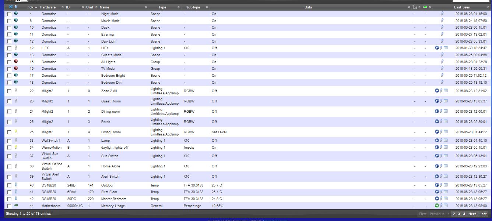
Task: Select the checkbox in Evening row
Action: click(9, 35)
